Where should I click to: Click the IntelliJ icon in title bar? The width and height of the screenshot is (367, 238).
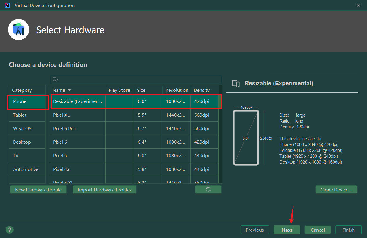click(7, 5)
